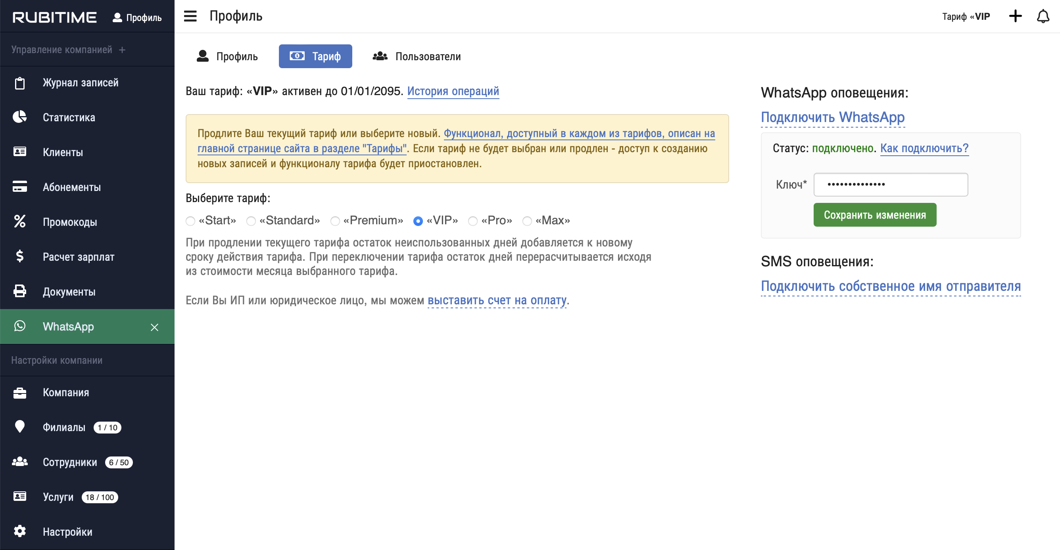This screenshot has width=1060, height=550.
Task: Open notifications bell icon
Action: 1043,16
